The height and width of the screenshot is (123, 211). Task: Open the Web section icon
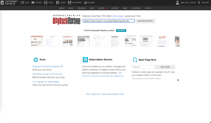[22, 3]
